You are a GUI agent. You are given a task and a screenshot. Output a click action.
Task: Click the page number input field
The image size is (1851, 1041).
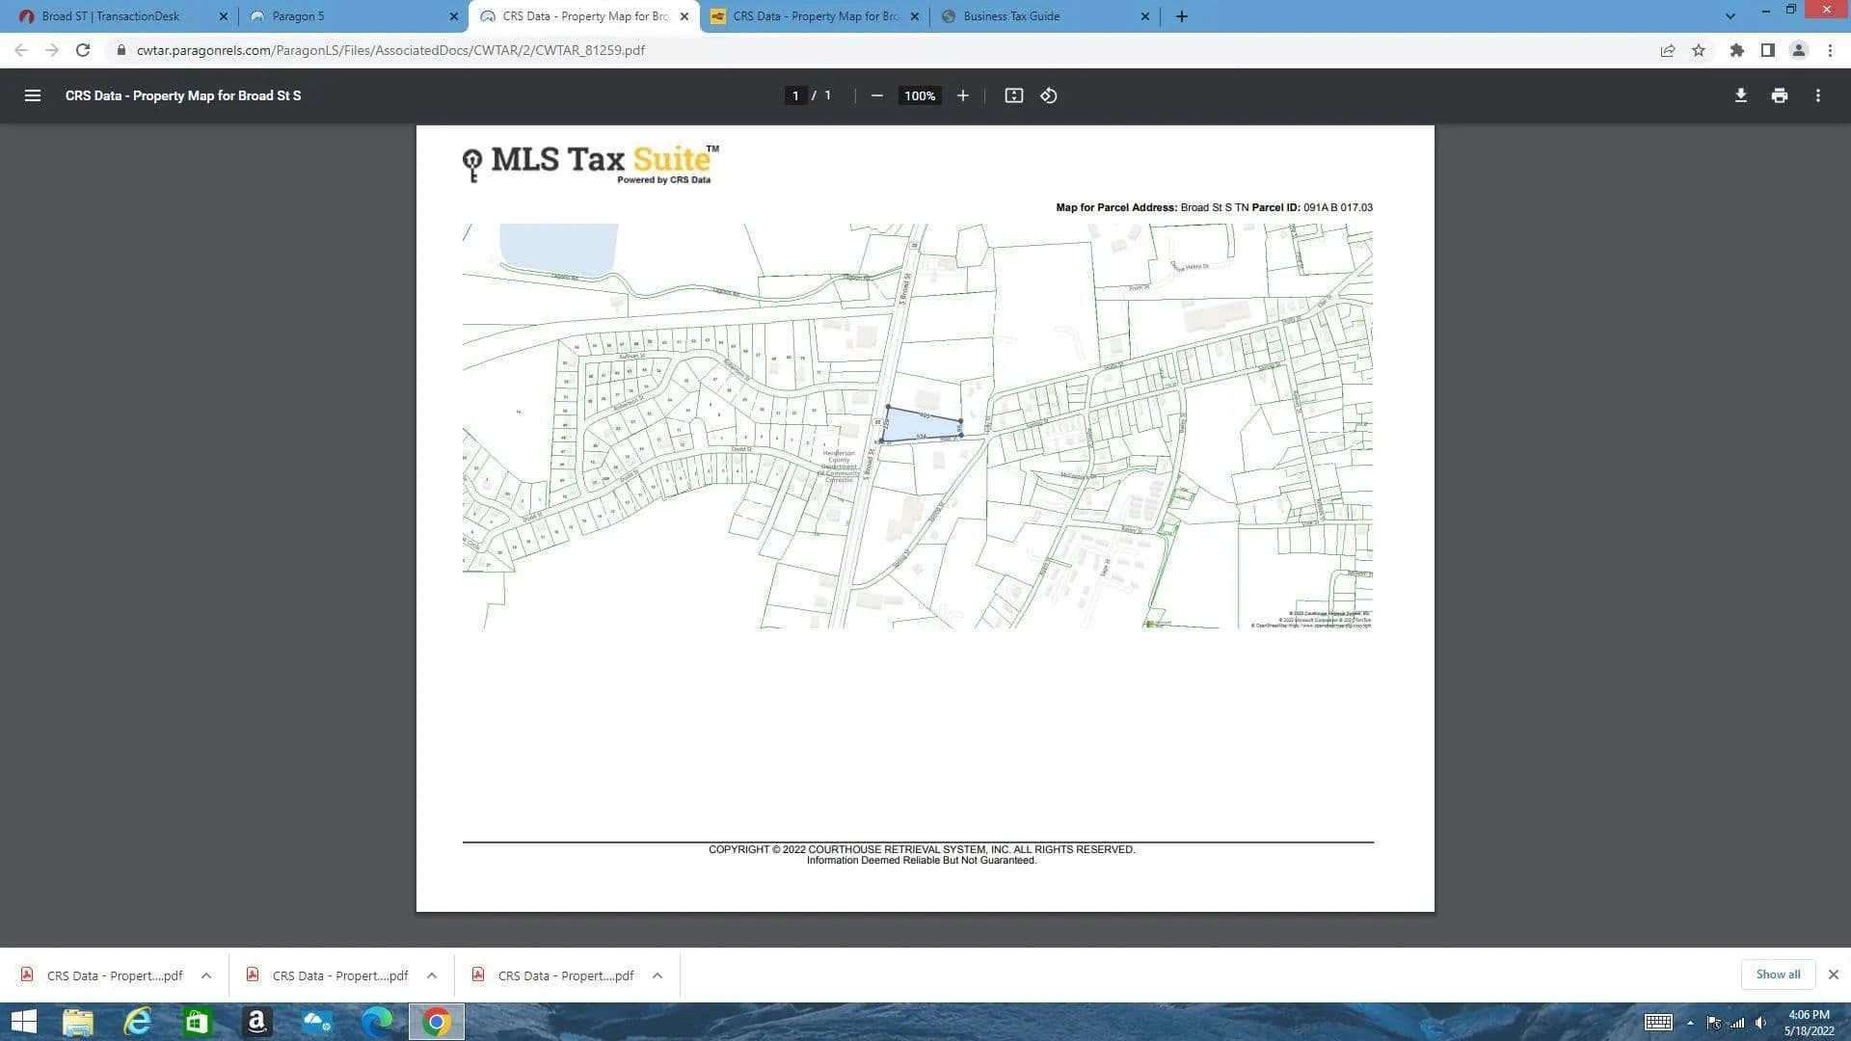click(x=795, y=95)
